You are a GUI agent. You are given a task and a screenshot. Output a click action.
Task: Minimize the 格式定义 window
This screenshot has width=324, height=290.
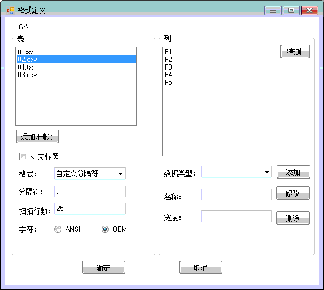273,11
